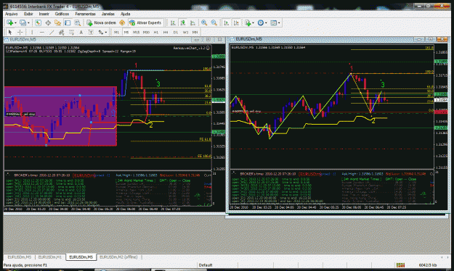The height and width of the screenshot is (271, 454).
Task: Open the Arquivo menu
Action: pos(12,14)
